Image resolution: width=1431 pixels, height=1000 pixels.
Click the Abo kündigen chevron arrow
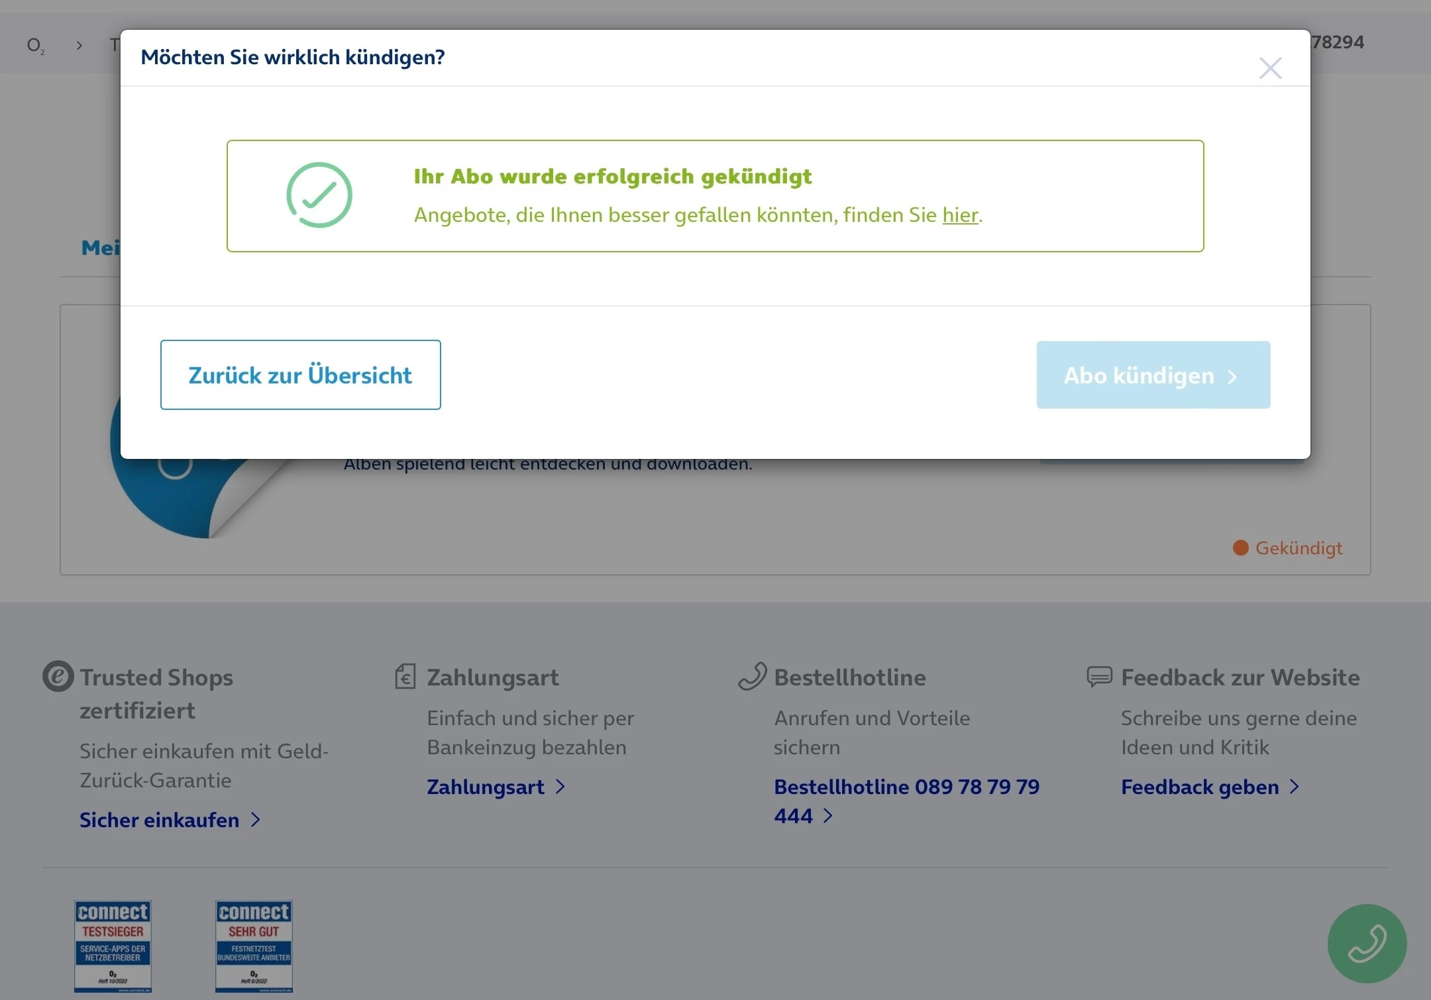click(1232, 376)
